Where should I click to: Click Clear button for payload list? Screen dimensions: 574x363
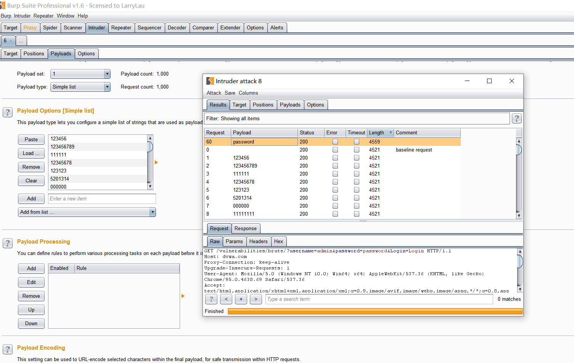[31, 181]
